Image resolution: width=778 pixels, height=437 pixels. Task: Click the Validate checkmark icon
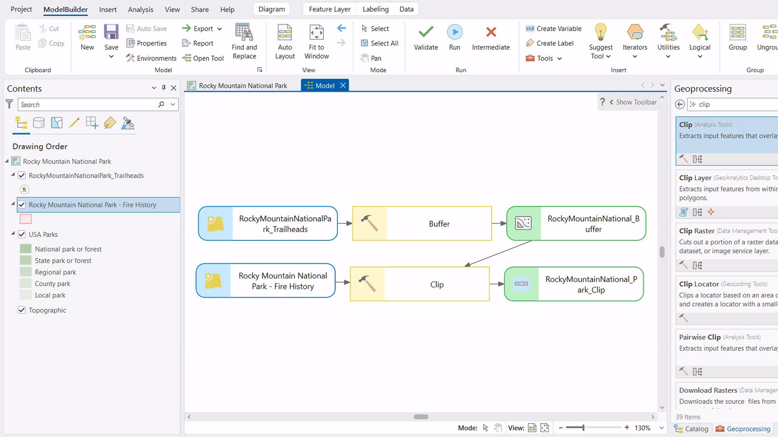[426, 32]
